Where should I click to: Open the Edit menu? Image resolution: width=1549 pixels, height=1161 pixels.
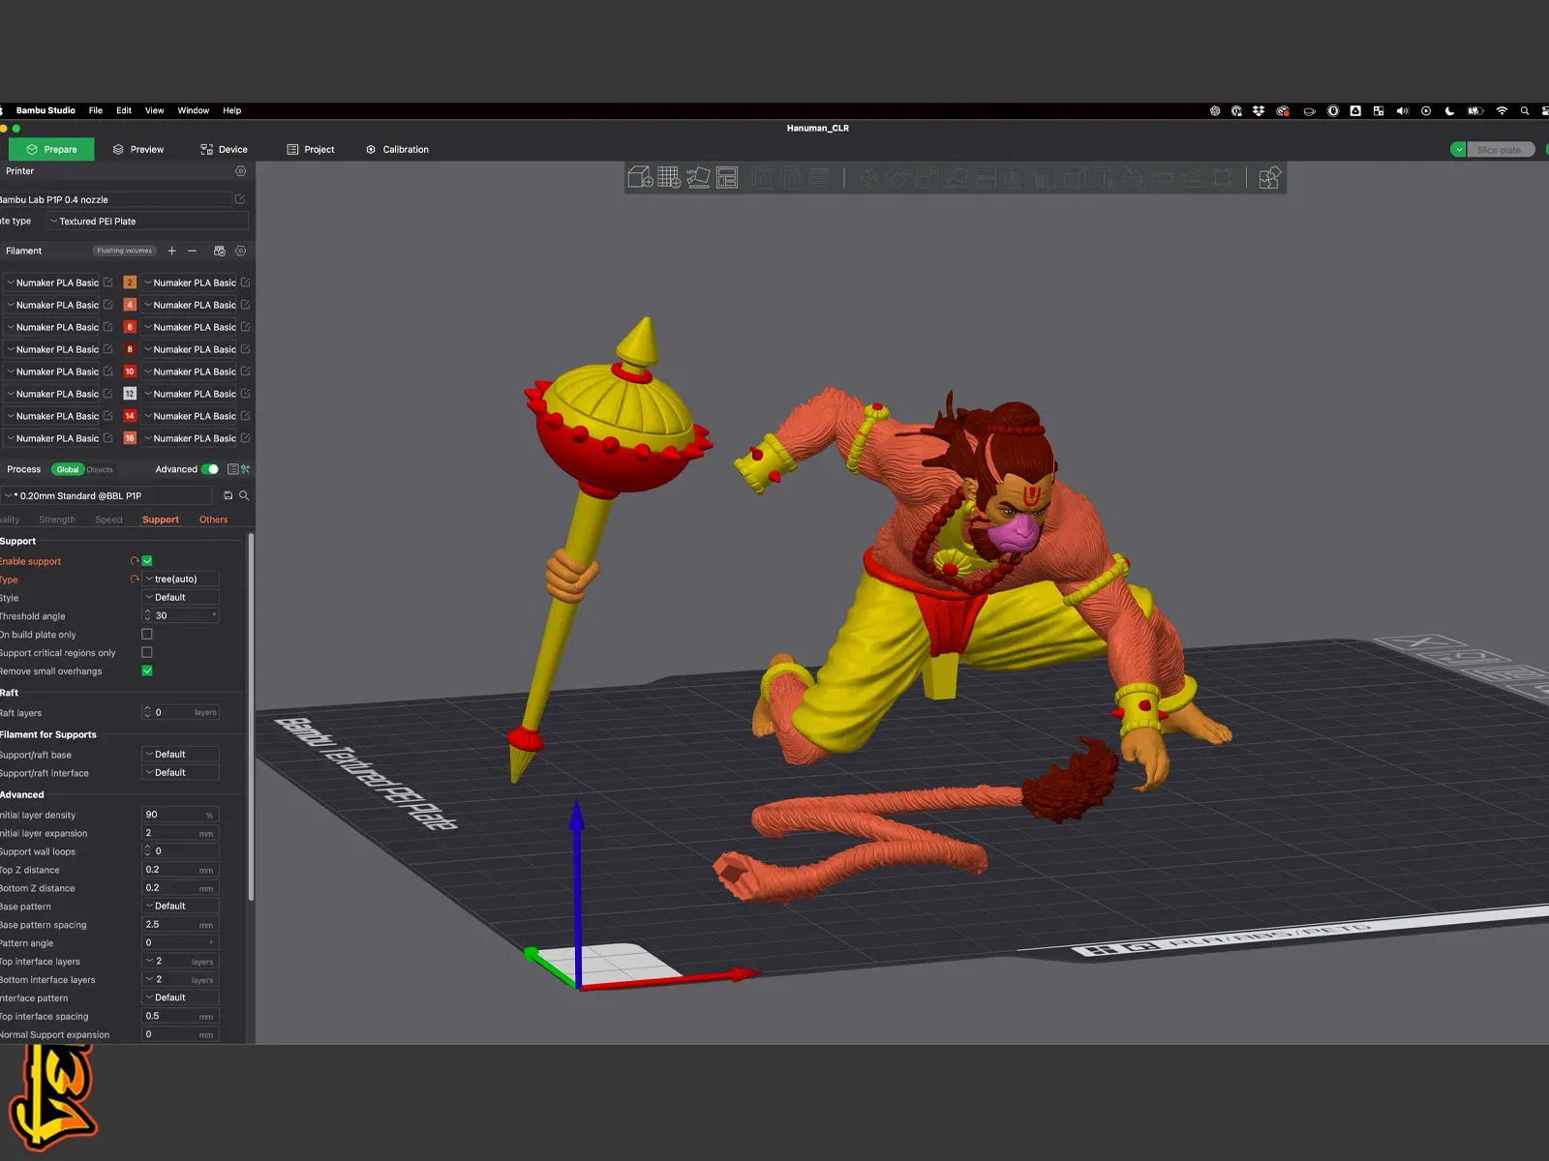point(124,110)
